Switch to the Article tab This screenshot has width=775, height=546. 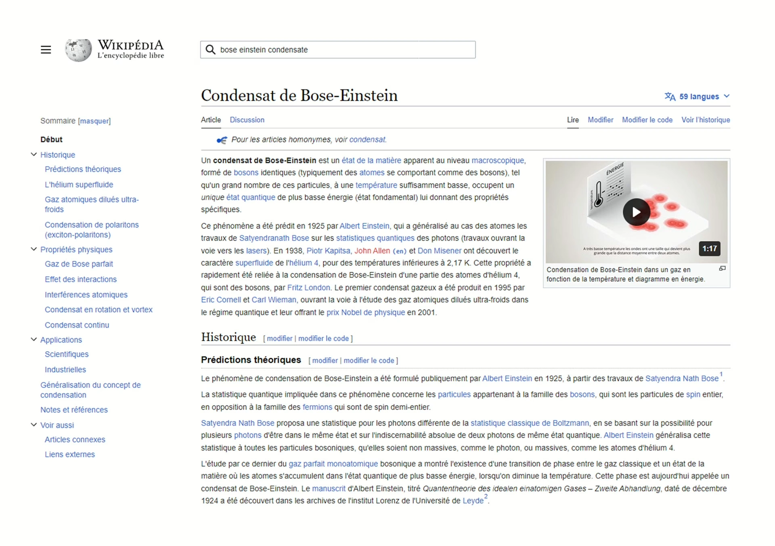click(211, 120)
